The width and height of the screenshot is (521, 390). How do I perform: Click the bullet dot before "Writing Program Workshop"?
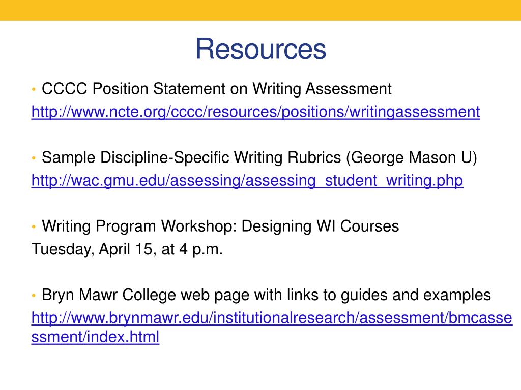click(x=34, y=227)
